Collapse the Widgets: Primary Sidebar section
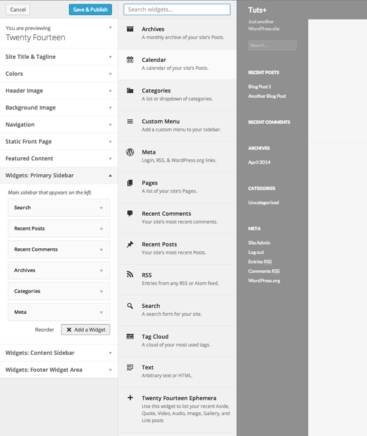 [110, 176]
